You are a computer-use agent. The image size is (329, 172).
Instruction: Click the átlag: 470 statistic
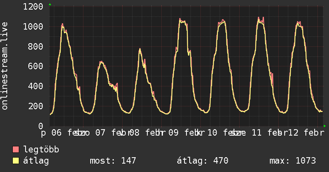tap(202, 161)
